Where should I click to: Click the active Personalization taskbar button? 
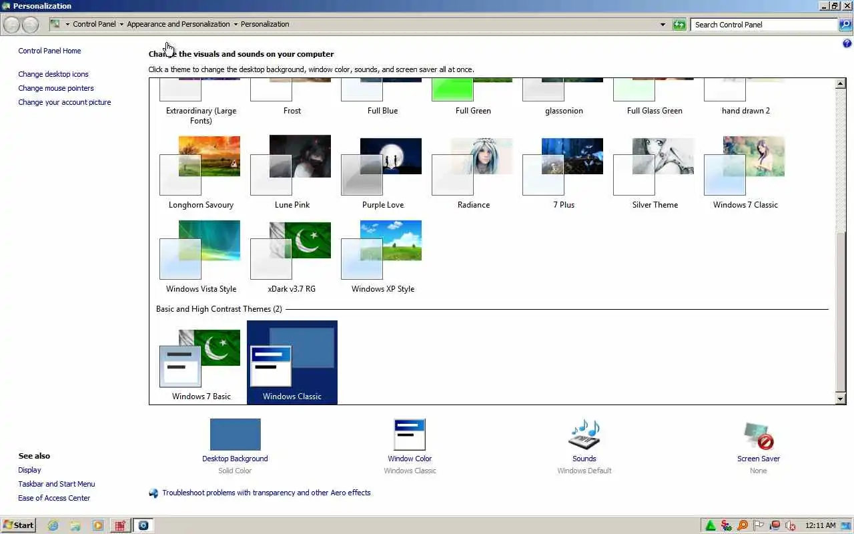[143, 525]
